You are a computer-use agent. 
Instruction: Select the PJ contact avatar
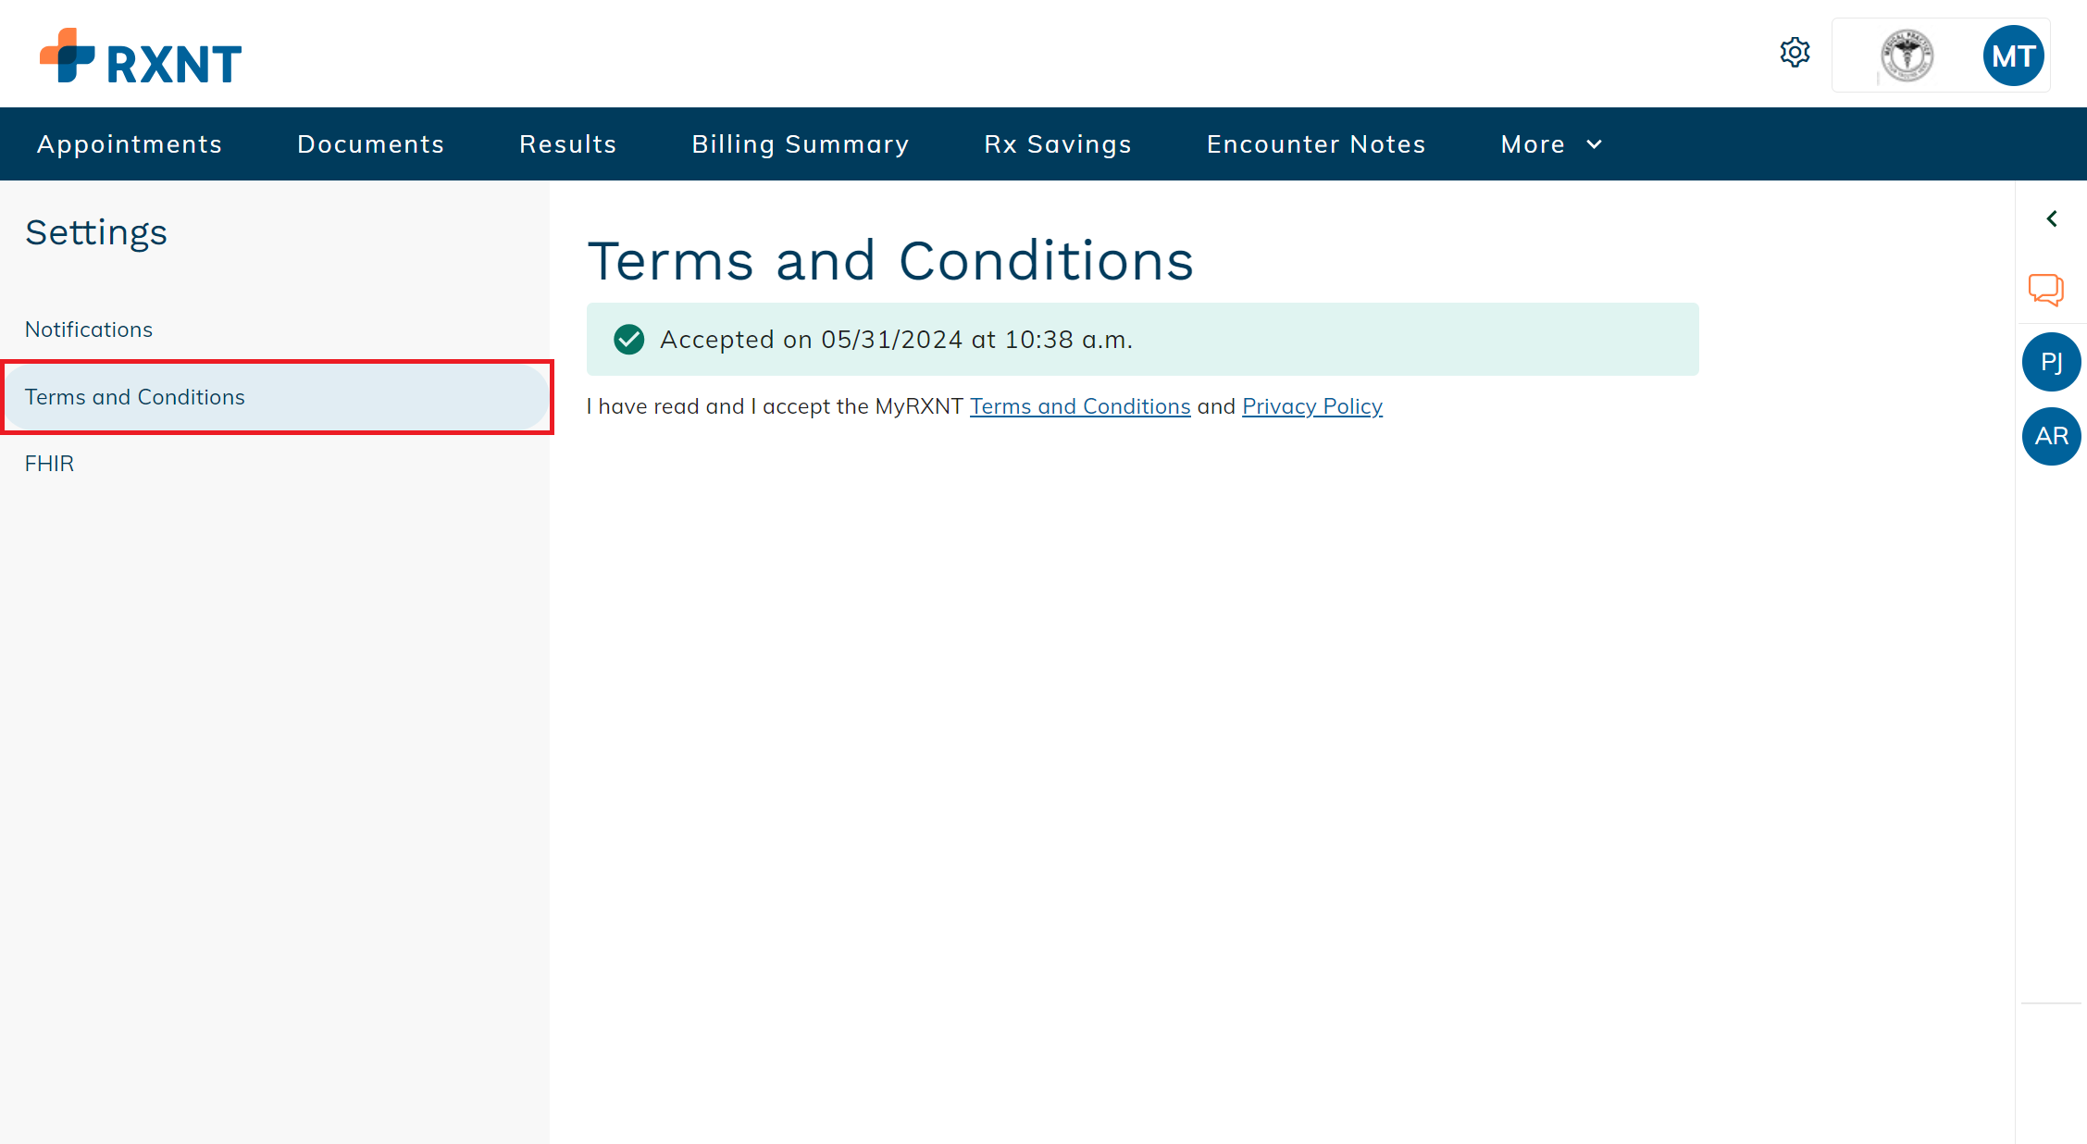[2051, 362]
